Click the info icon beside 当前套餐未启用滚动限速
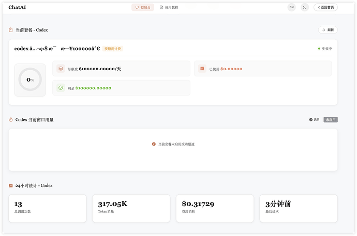The image size is (357, 236). 154,144
